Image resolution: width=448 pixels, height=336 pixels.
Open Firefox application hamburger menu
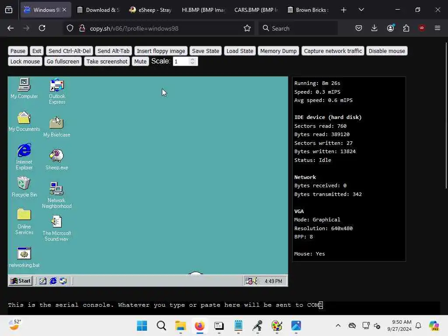(x=437, y=28)
